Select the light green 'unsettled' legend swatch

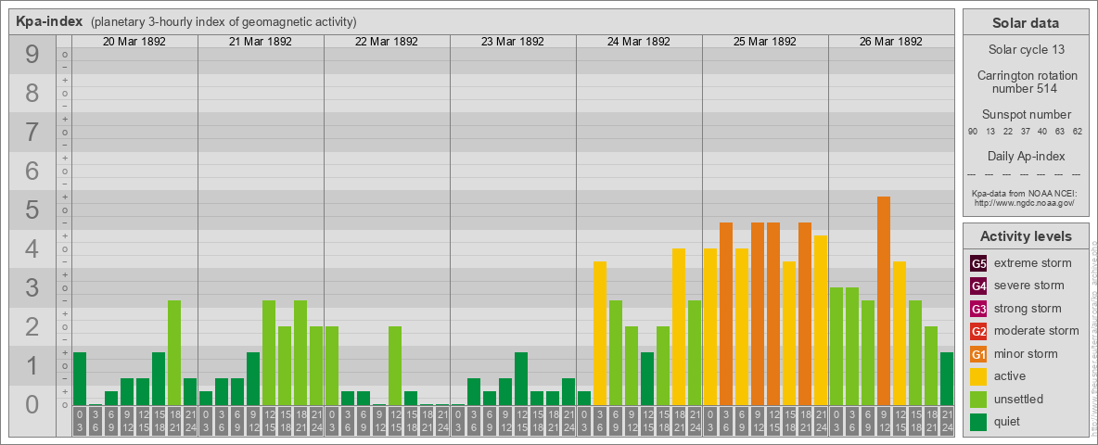click(x=978, y=399)
